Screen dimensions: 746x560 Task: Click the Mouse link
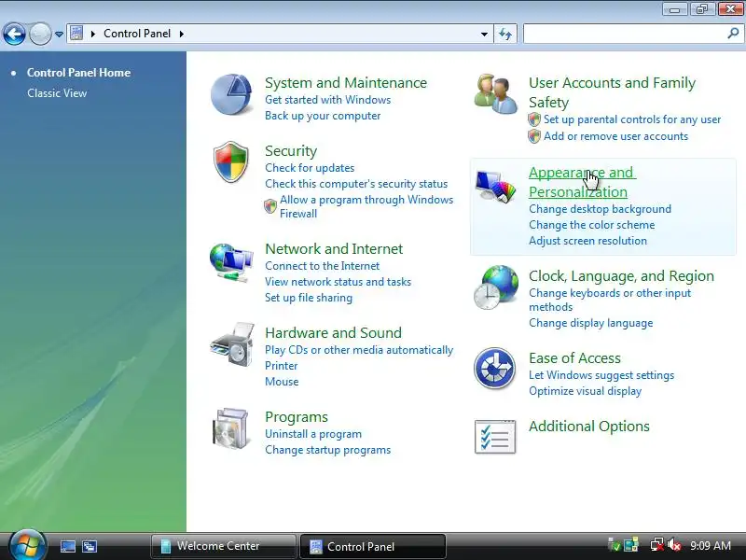(x=282, y=382)
